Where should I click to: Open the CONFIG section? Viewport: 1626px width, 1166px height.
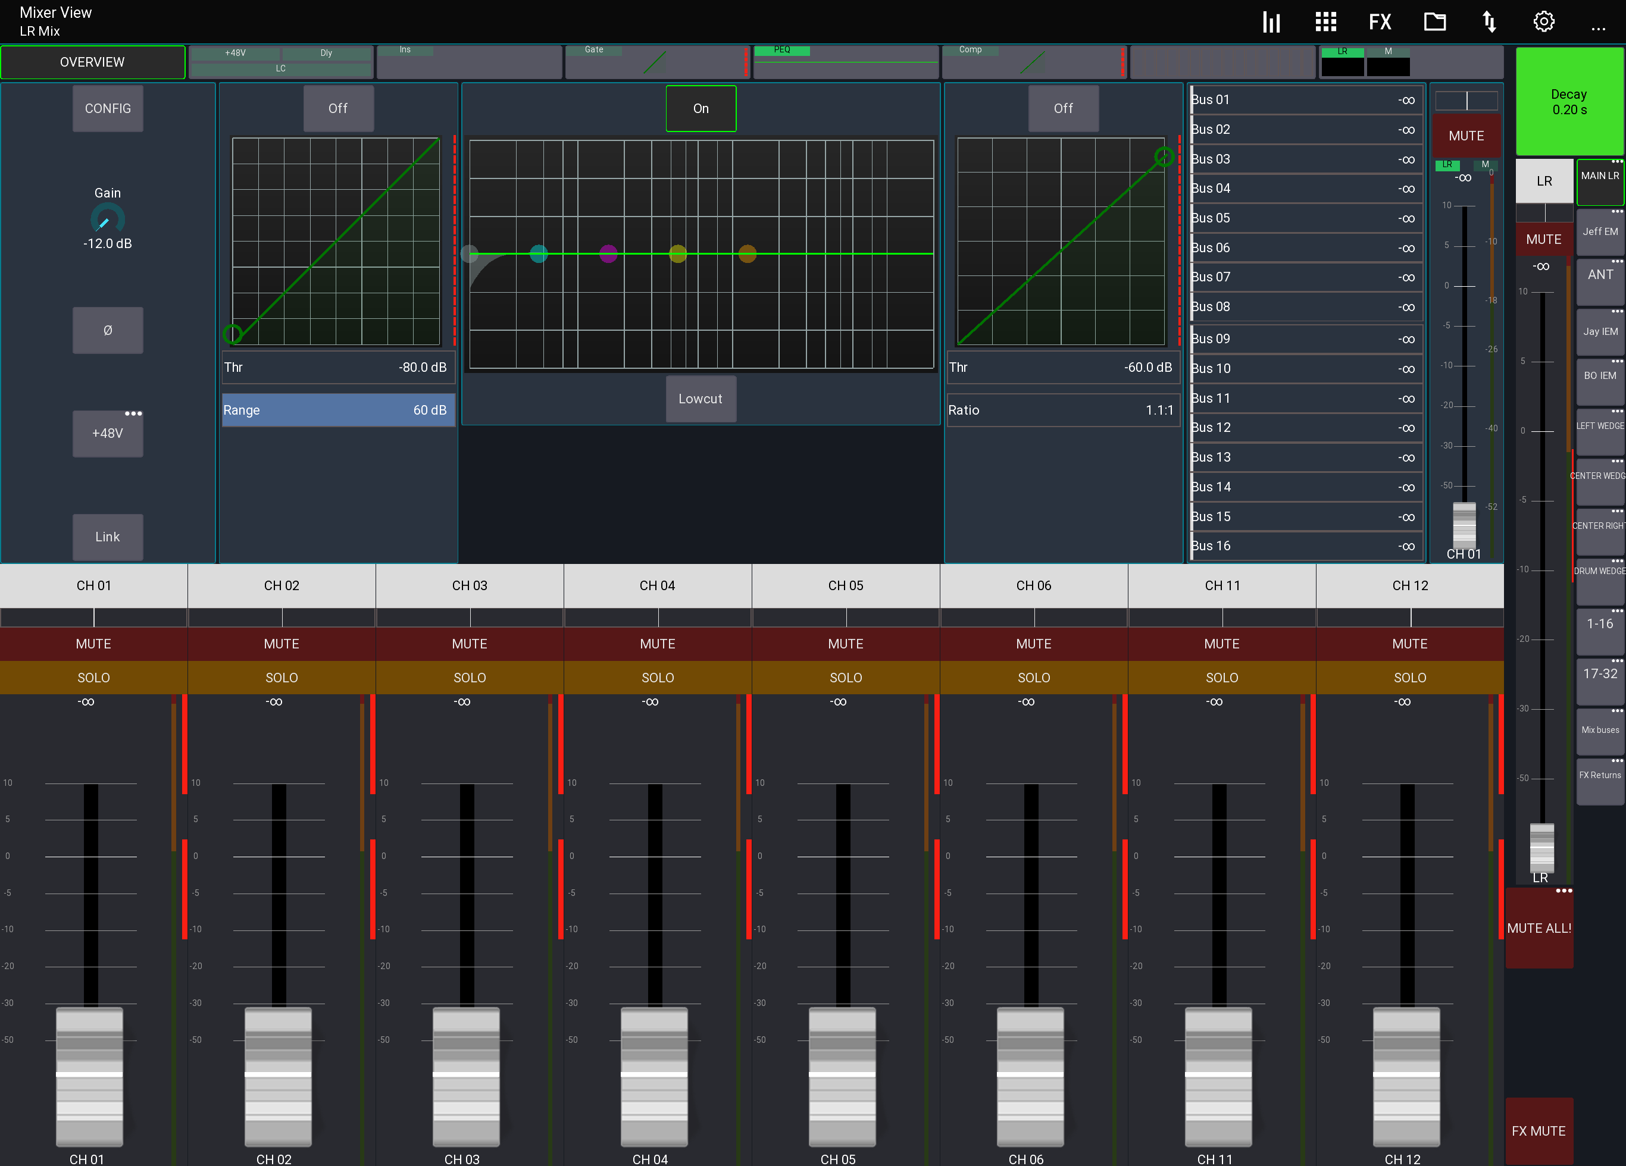tap(108, 108)
